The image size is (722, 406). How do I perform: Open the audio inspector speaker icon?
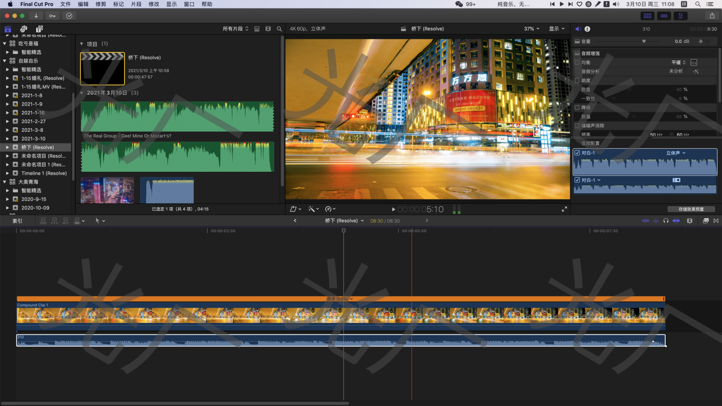coord(578,29)
